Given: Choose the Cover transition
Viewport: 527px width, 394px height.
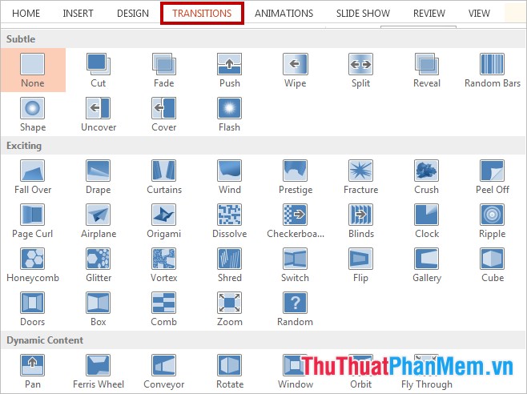Looking at the screenshot, I should point(163,115).
